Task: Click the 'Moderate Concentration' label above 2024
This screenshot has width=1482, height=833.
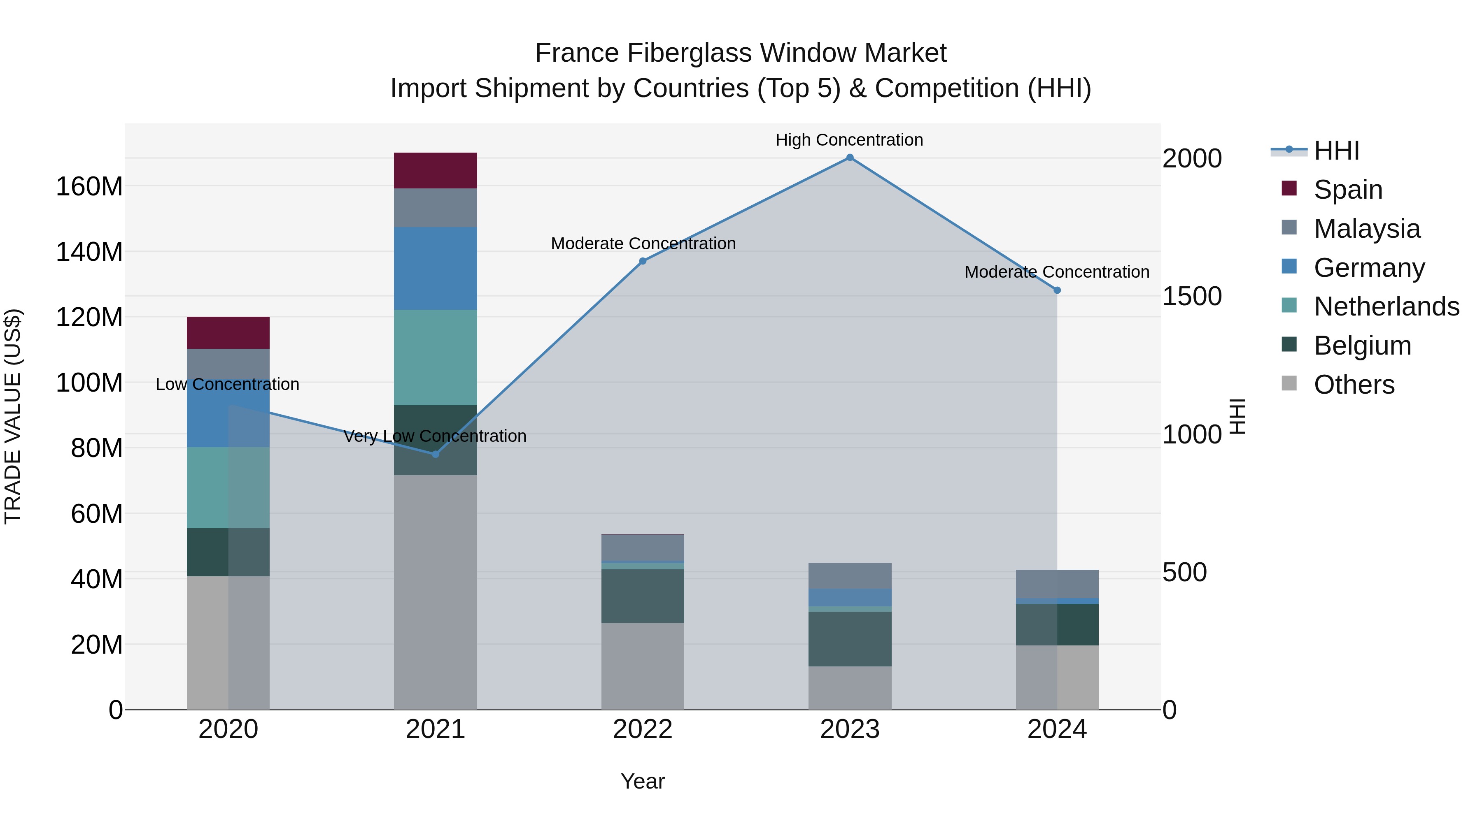Action: click(1057, 272)
